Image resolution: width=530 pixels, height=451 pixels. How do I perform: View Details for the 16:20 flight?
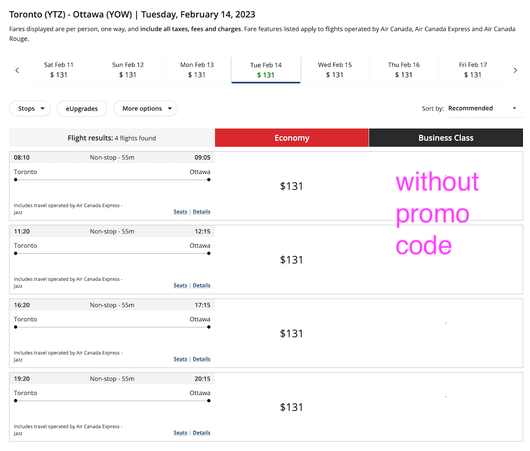pyautogui.click(x=201, y=359)
